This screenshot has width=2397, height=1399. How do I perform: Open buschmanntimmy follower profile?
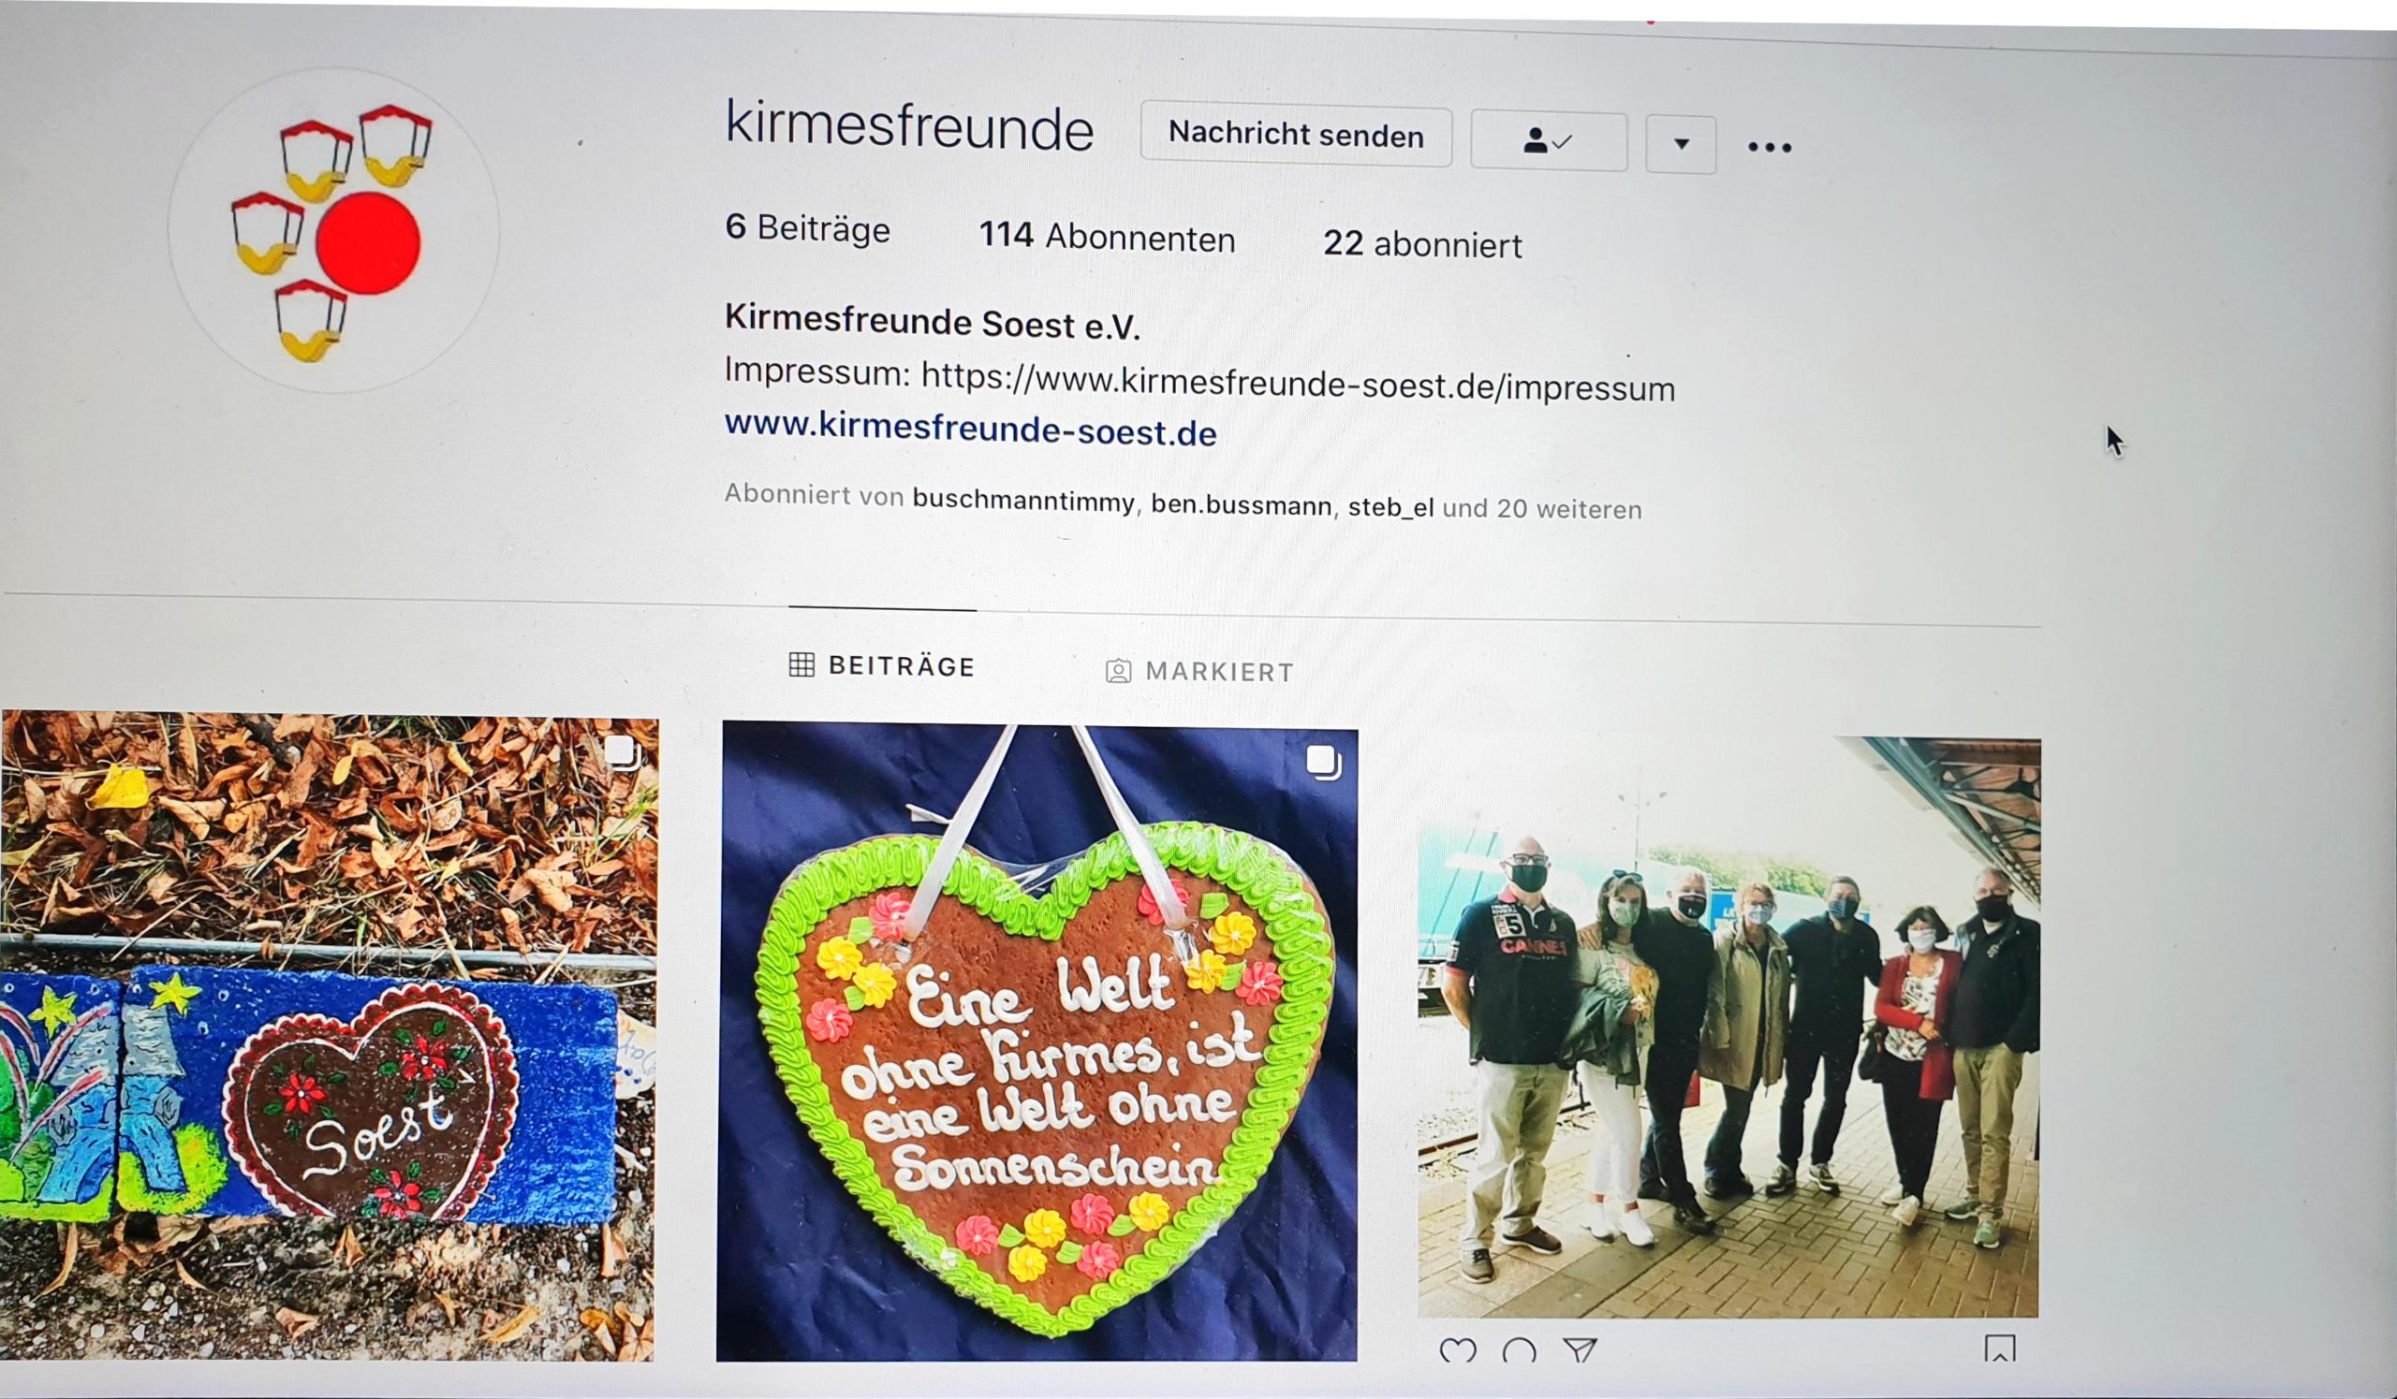coord(1023,501)
